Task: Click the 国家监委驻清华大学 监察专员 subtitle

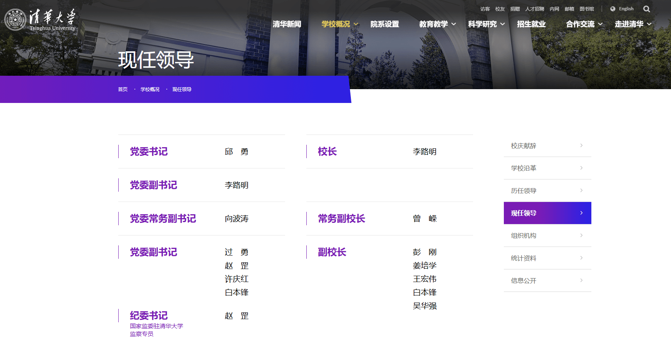Action: tap(157, 330)
